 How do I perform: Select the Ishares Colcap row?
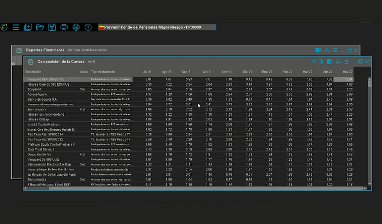pyautogui.click(x=188, y=119)
